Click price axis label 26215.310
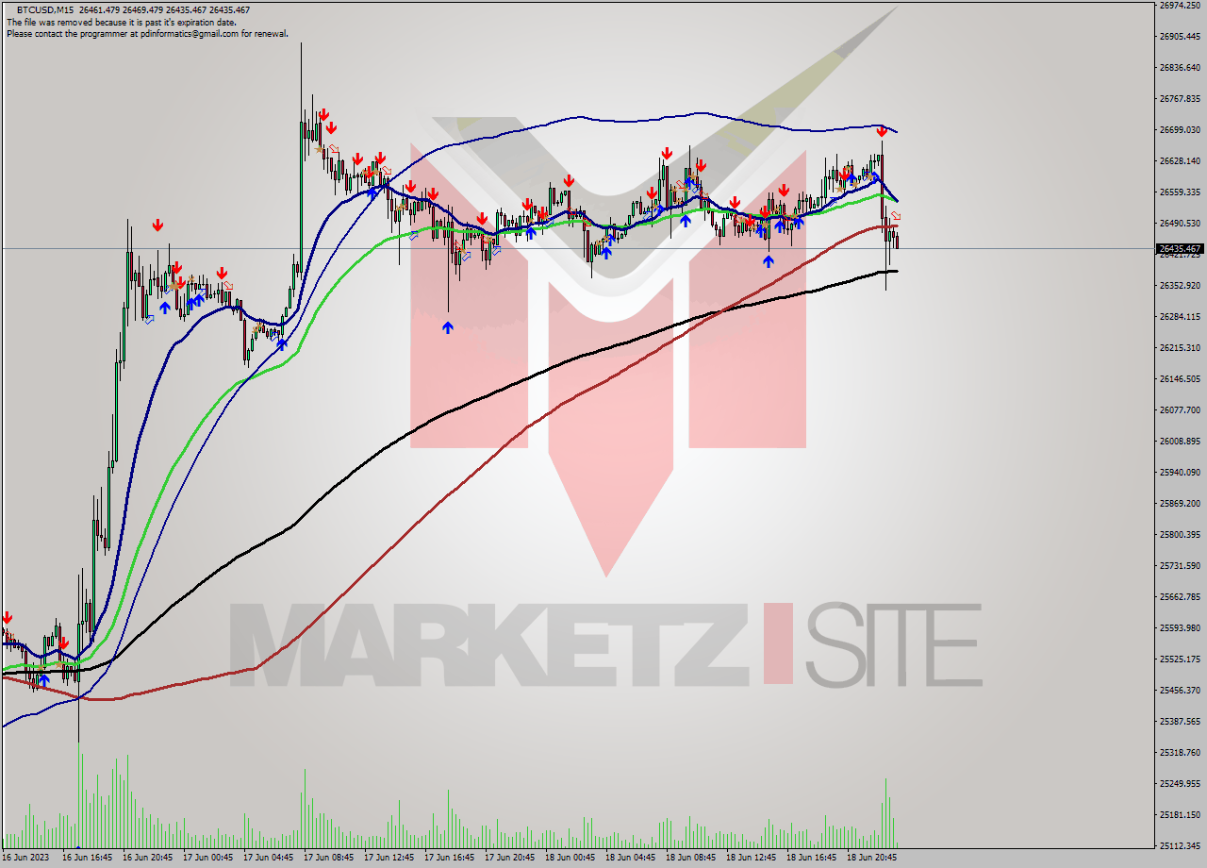The width and height of the screenshot is (1207, 868). click(1181, 348)
